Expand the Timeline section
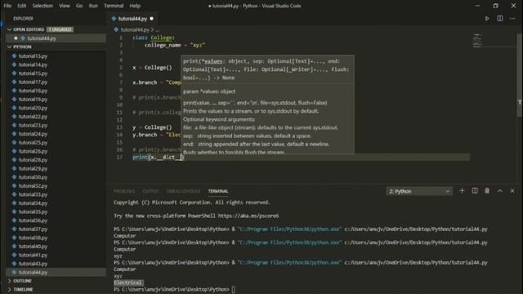Image resolution: width=523 pixels, height=294 pixels. pos(9,289)
